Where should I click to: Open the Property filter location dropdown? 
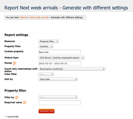click(x=46, y=46)
